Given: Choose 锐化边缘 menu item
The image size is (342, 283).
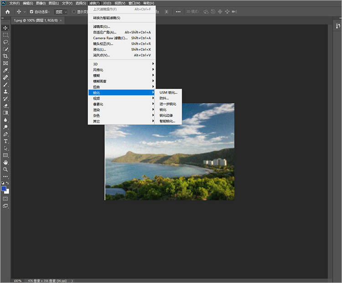Looking at the screenshot, I should point(168,115).
